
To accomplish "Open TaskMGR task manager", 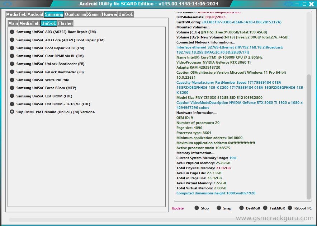I will tap(274, 208).
